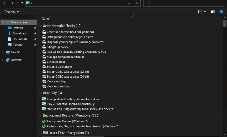Open view options dropdown arrow
Image resolution: width=227 pixels, height=137 pixels.
(205, 12)
